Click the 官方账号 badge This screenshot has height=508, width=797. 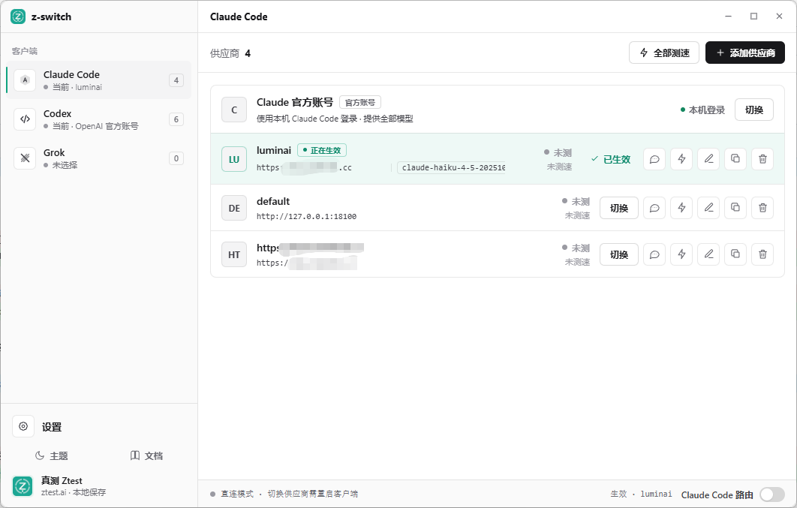click(x=360, y=102)
